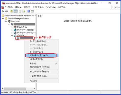Click the tree pane scroll left arrow

coord(3,89)
